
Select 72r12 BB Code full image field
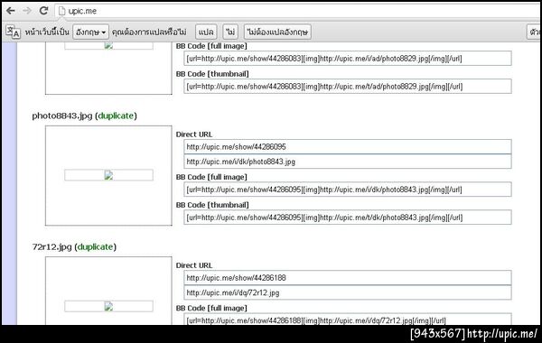pos(348,320)
